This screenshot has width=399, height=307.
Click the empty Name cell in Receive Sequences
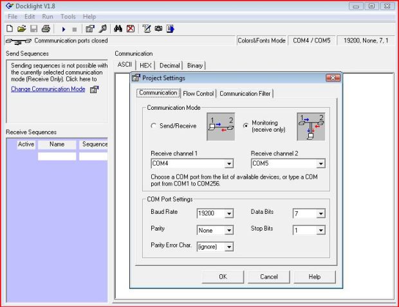click(57, 156)
